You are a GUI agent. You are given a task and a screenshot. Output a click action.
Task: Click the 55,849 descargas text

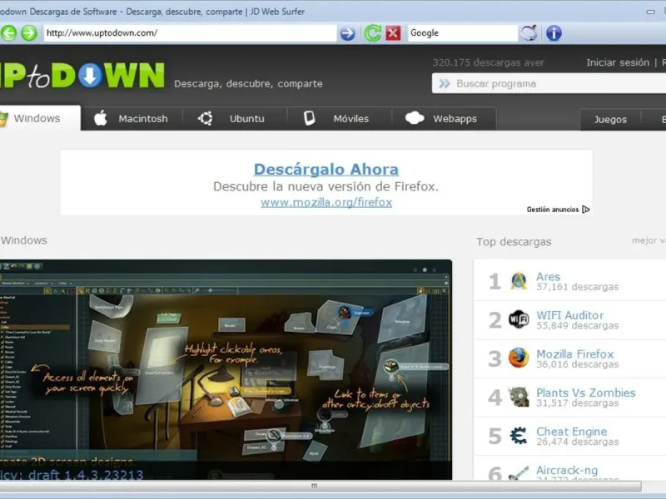click(x=577, y=326)
